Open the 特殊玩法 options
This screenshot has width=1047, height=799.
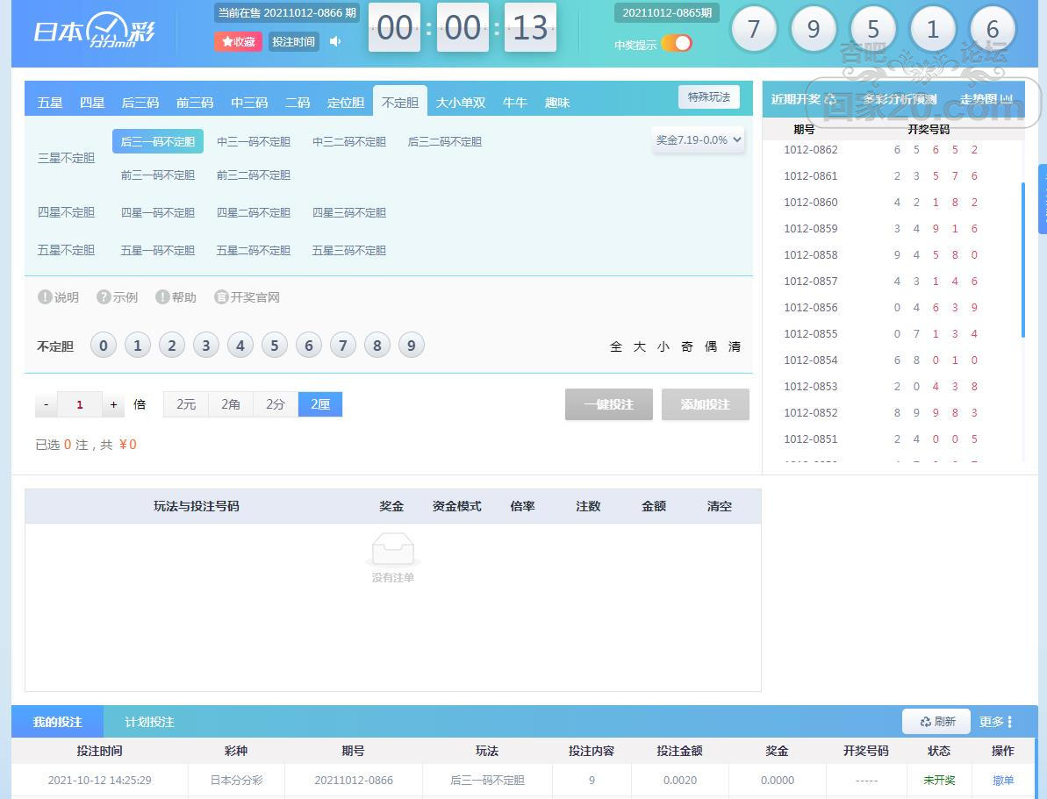tap(708, 96)
